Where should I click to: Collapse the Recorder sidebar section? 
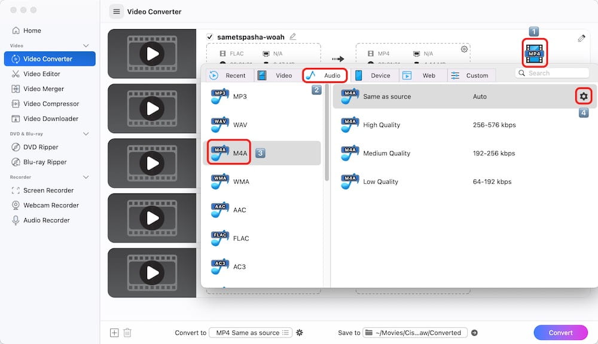pyautogui.click(x=86, y=177)
